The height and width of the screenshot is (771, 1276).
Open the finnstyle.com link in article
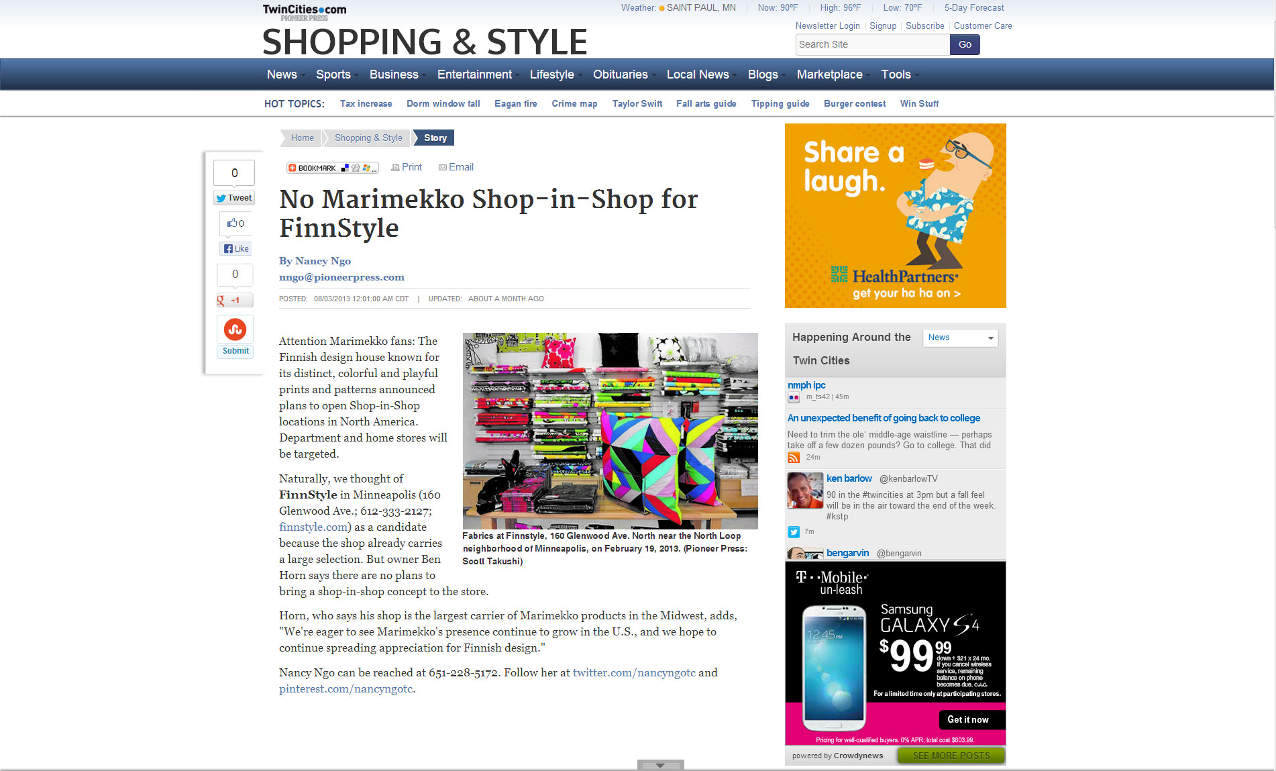tap(313, 527)
